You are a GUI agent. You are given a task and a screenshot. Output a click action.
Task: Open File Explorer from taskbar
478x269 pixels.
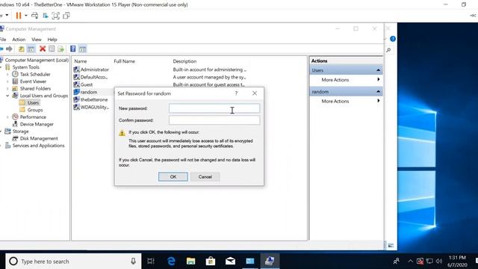tap(191, 261)
